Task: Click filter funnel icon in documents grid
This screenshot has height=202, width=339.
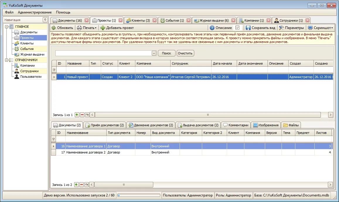Action: click(x=53, y=139)
